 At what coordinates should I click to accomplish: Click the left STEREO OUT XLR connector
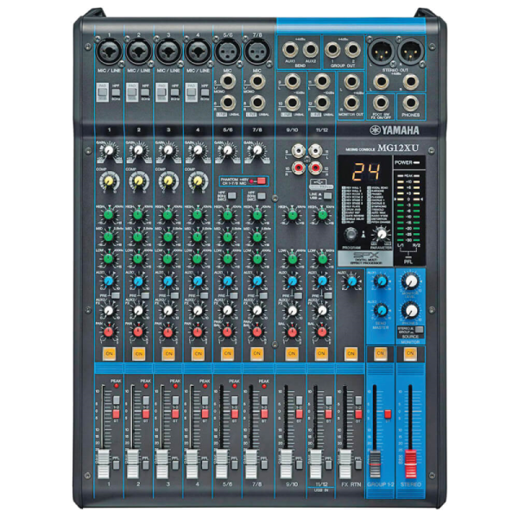tap(382, 51)
